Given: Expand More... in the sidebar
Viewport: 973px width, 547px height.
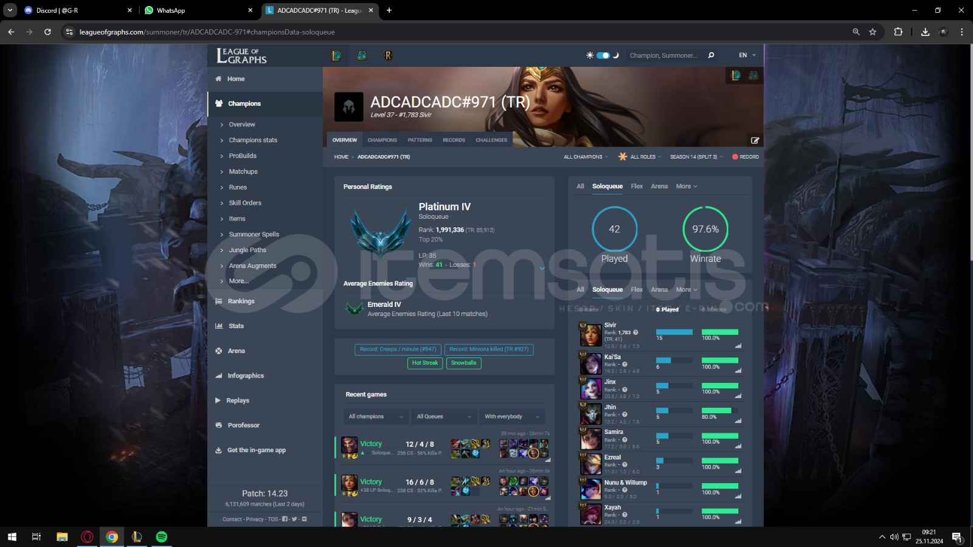Looking at the screenshot, I should click(x=239, y=281).
